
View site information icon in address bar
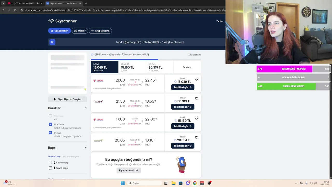coord(22,10)
